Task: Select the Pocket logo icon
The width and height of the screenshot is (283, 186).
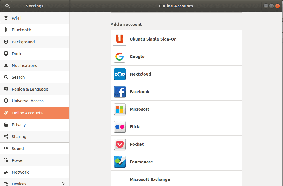Action: click(x=119, y=144)
